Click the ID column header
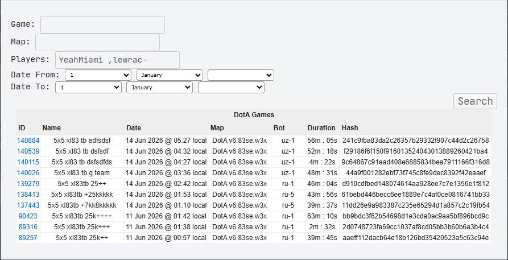Screen dimensions: 508x260 pos(22,128)
